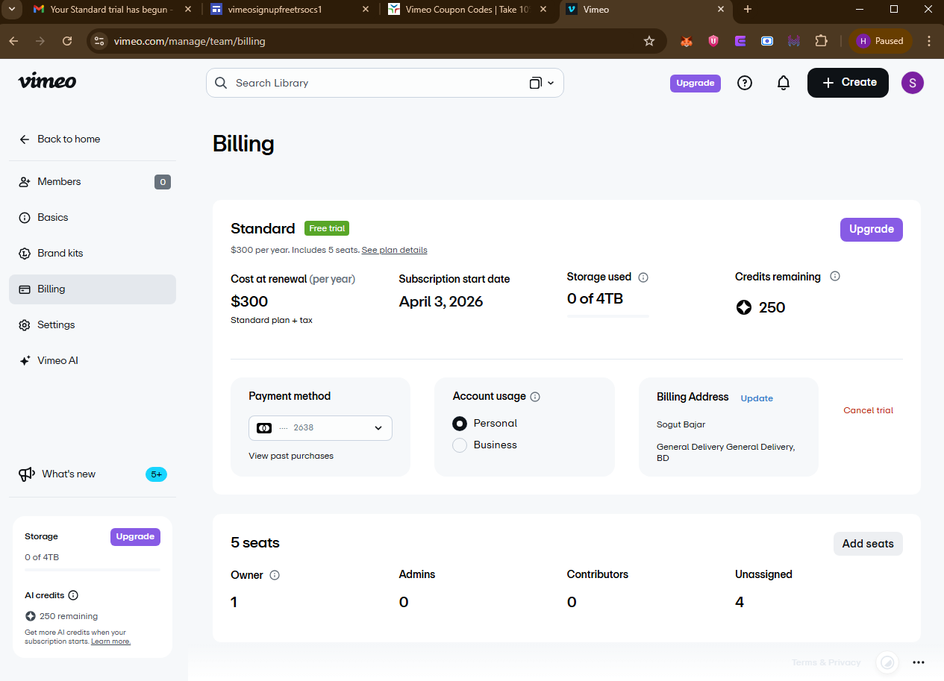Image resolution: width=944 pixels, height=681 pixels.
Task: Open the tab search chevron
Action: pos(11,10)
